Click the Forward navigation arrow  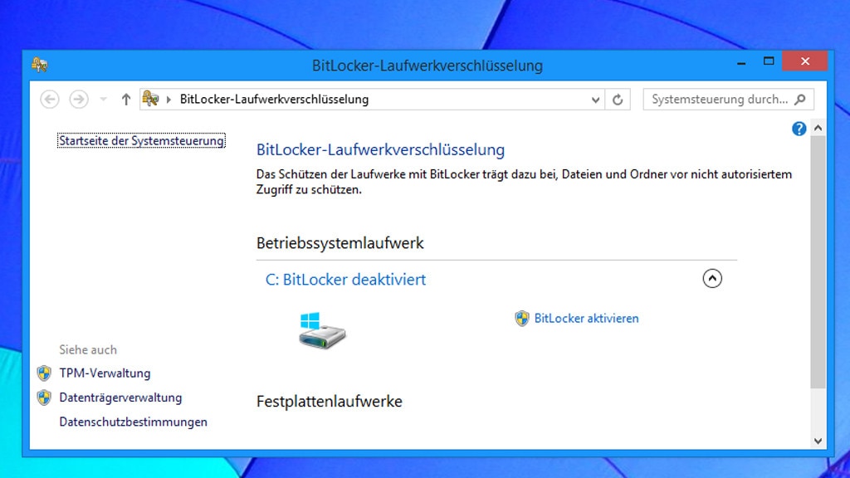point(79,100)
